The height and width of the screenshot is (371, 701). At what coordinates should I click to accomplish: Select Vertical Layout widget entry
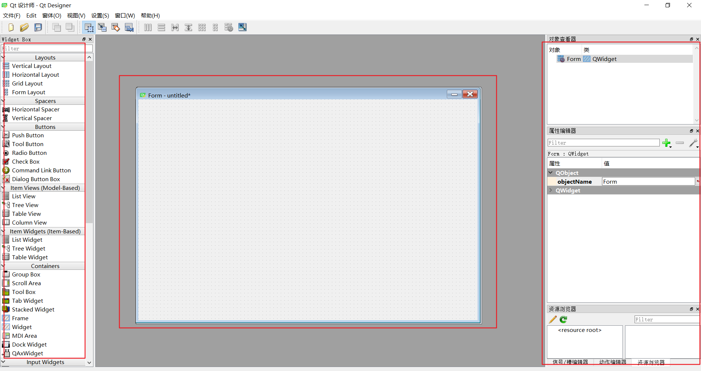pos(32,66)
